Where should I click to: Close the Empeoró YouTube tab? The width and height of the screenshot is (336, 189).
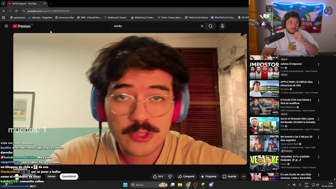[45, 3]
